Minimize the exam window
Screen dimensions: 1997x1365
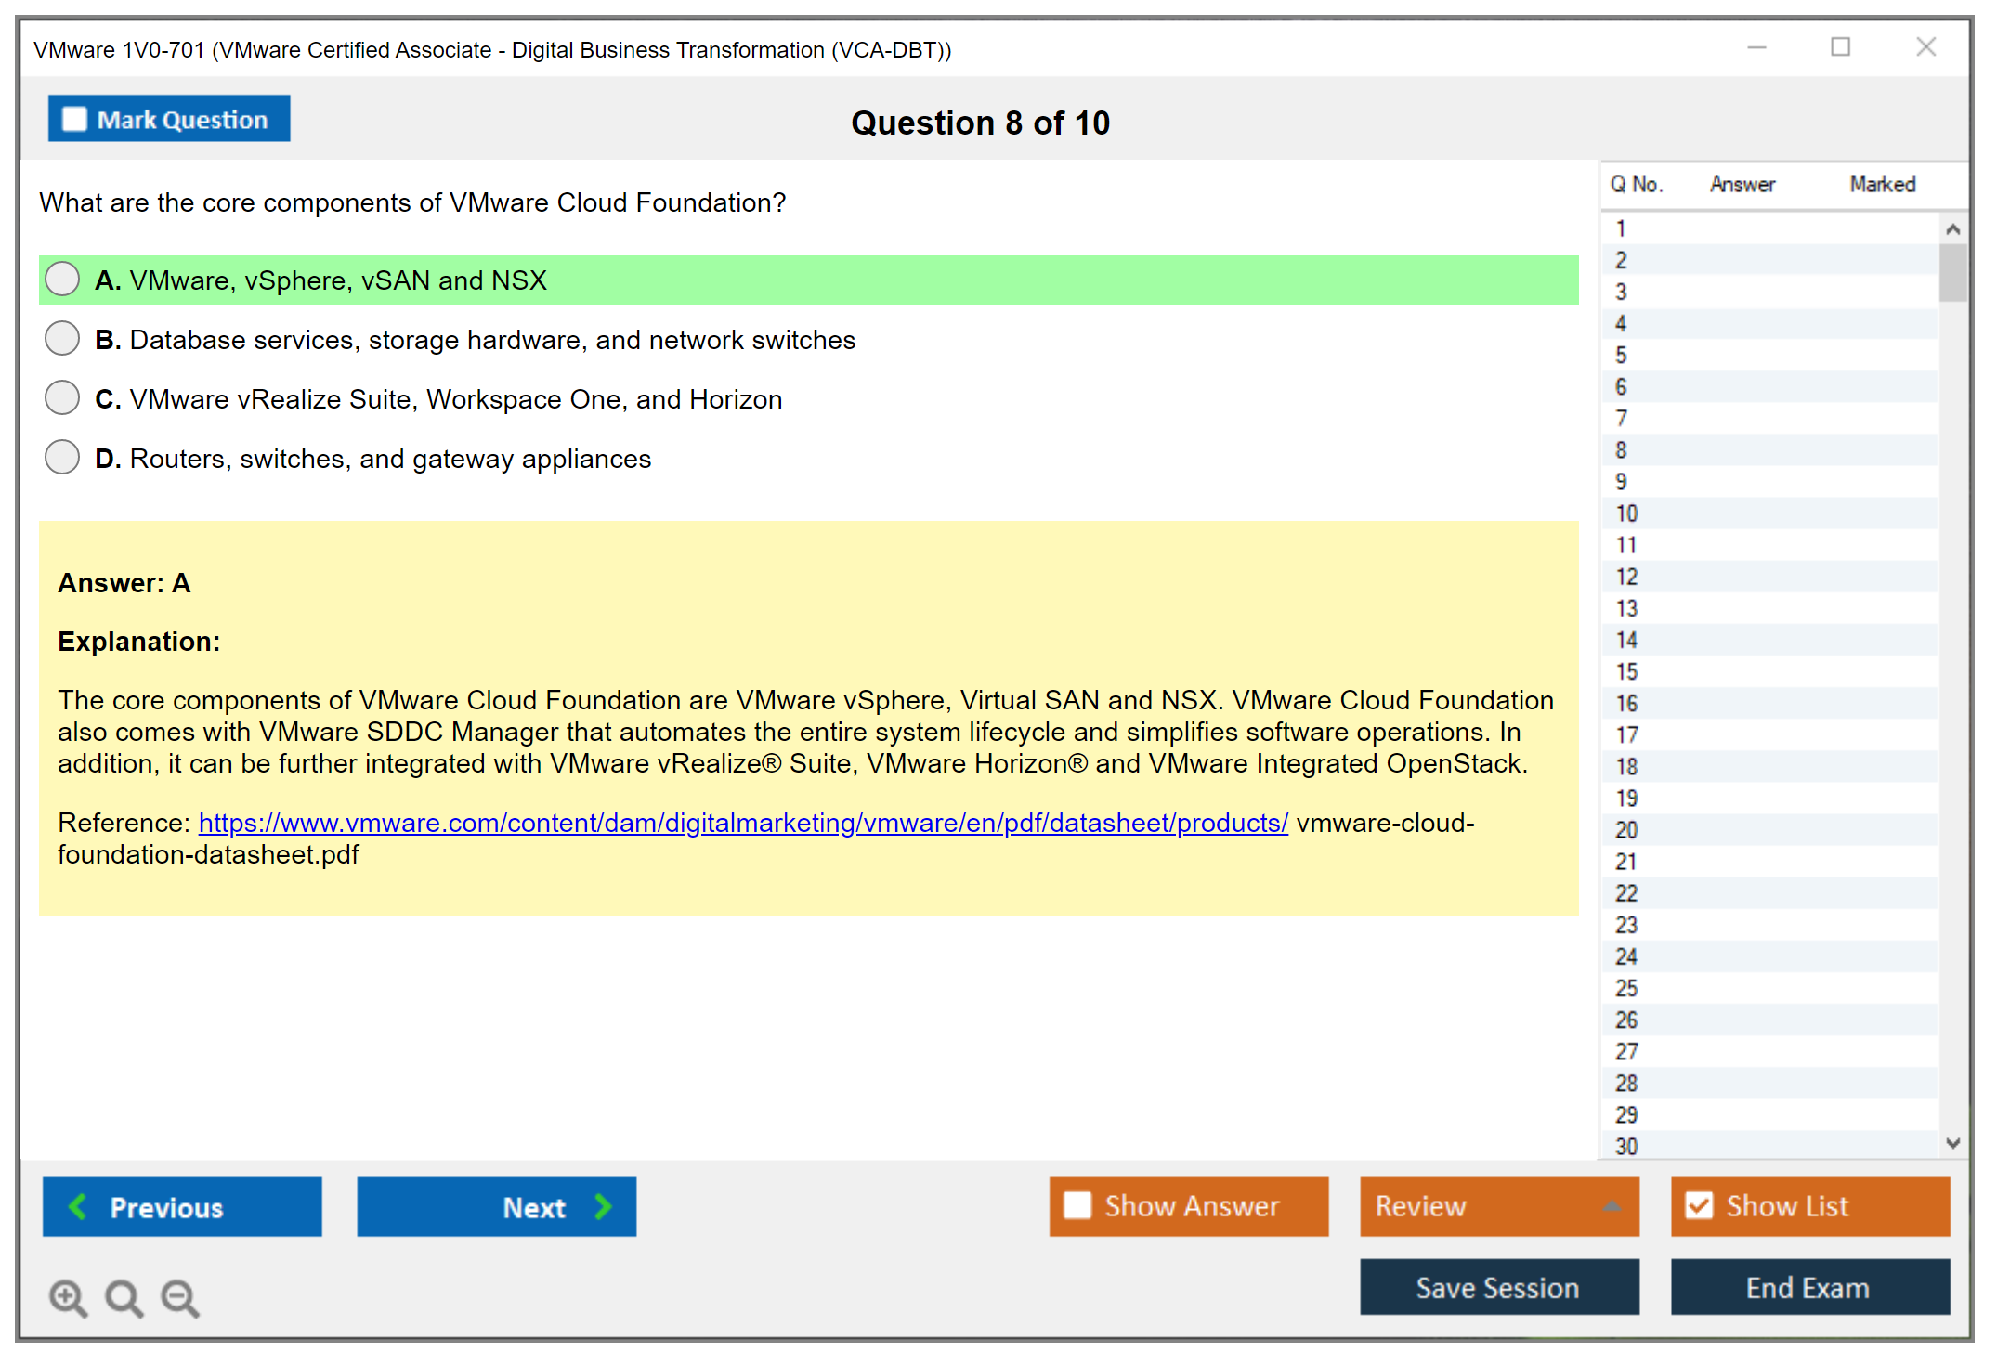click(1756, 47)
